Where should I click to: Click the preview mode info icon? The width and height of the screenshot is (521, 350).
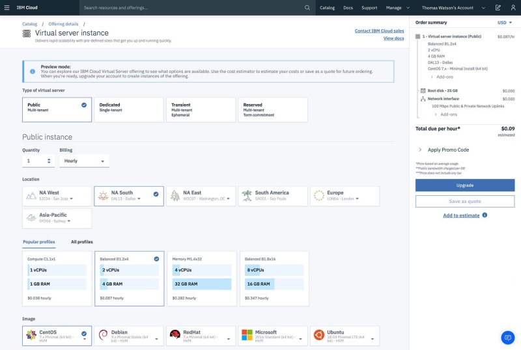click(x=33, y=72)
